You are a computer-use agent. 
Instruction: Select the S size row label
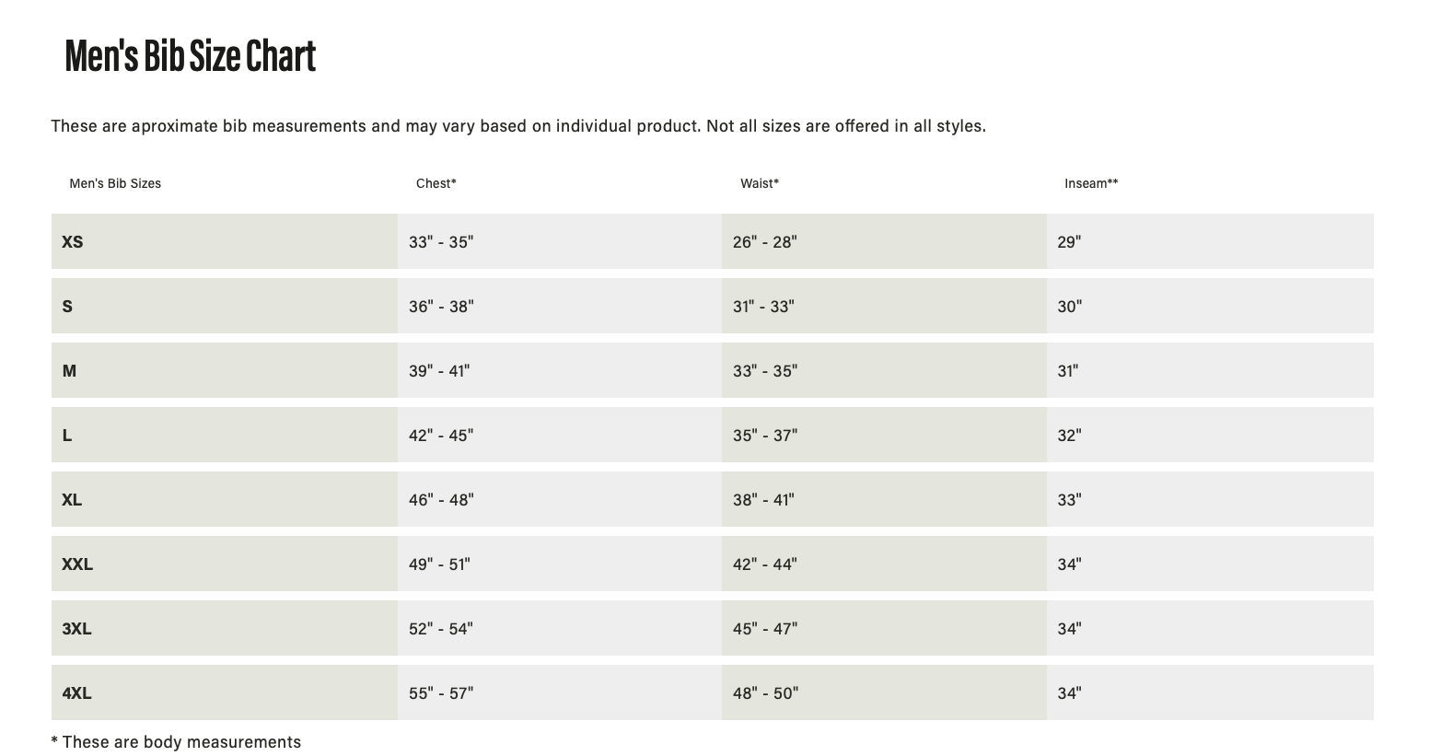pos(67,307)
